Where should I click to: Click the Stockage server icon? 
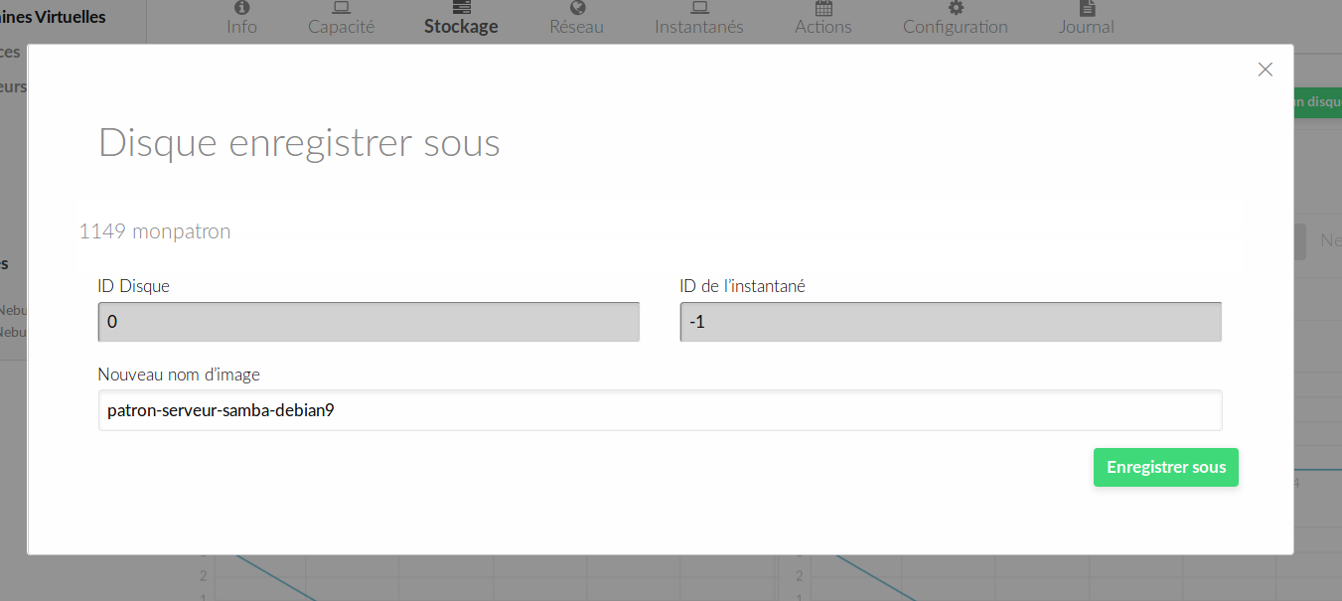[461, 8]
